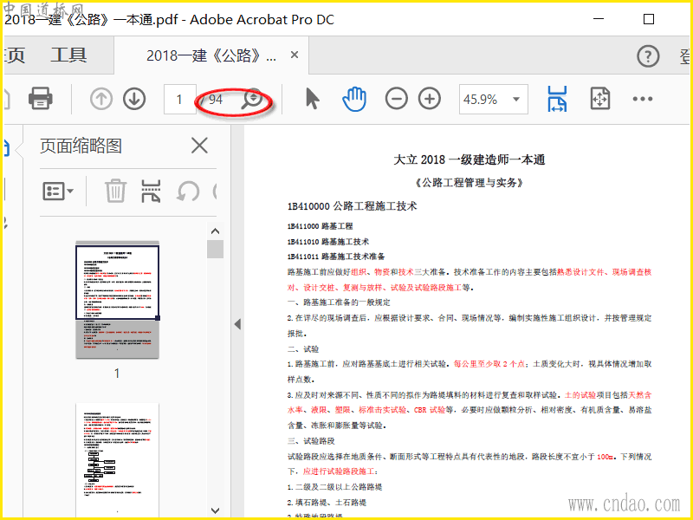Activate the Hand pan tool
This screenshot has height=520, width=693.
tap(354, 99)
